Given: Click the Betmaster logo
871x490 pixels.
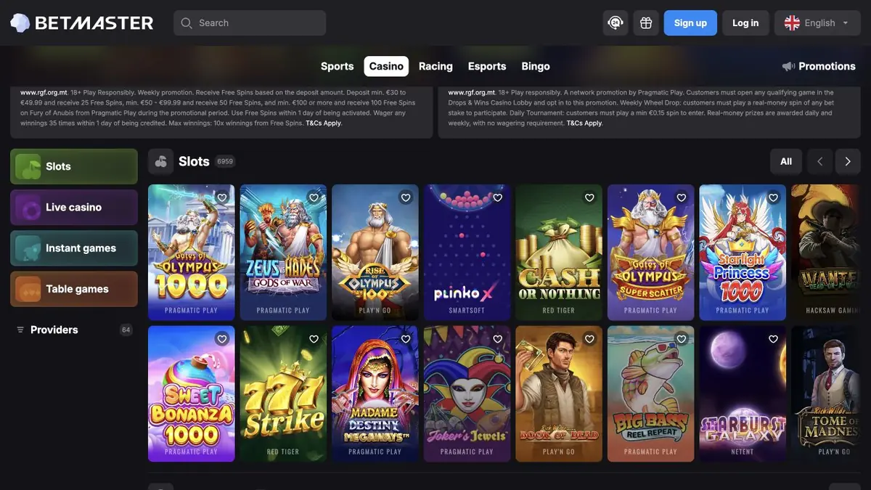Looking at the screenshot, I should click(82, 23).
